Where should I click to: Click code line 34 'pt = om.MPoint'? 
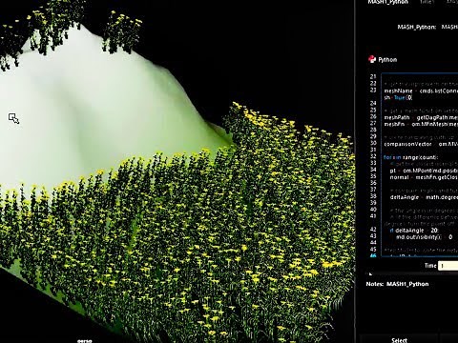tap(424, 171)
